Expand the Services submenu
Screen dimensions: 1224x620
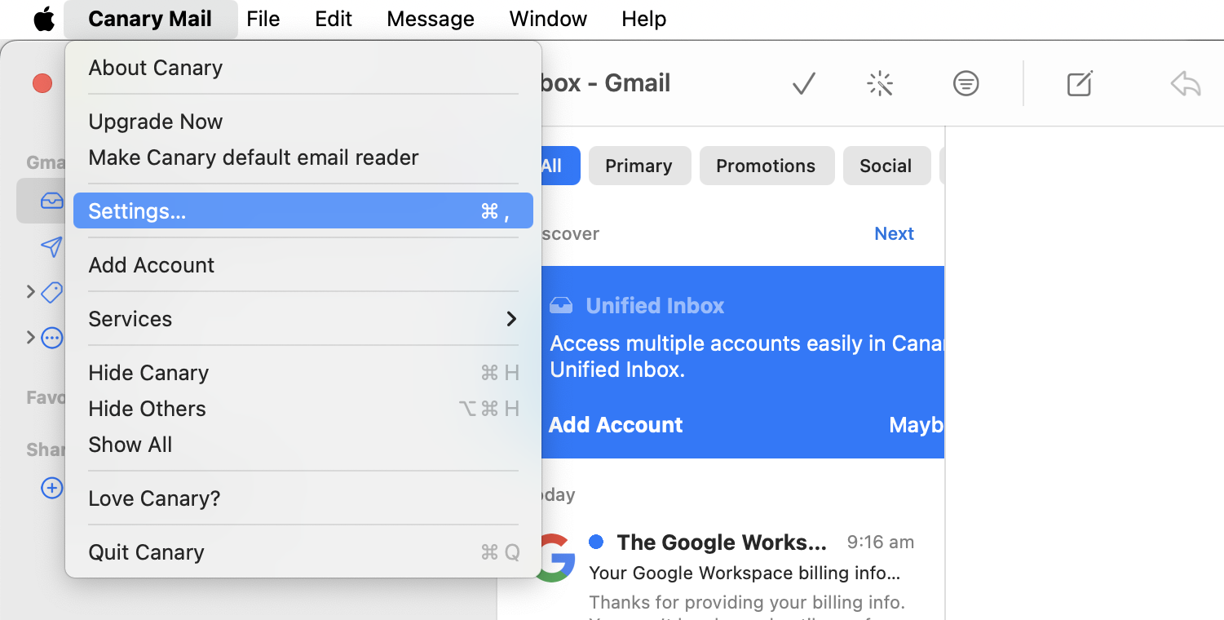(303, 319)
